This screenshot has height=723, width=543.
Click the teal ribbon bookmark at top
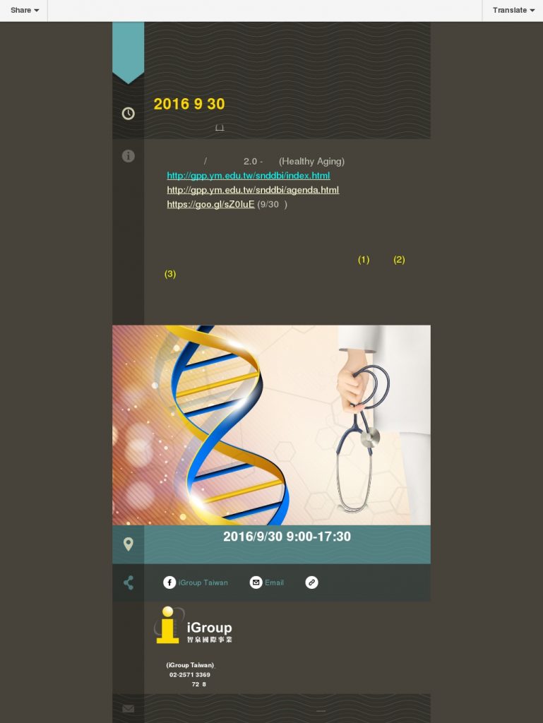[128, 52]
